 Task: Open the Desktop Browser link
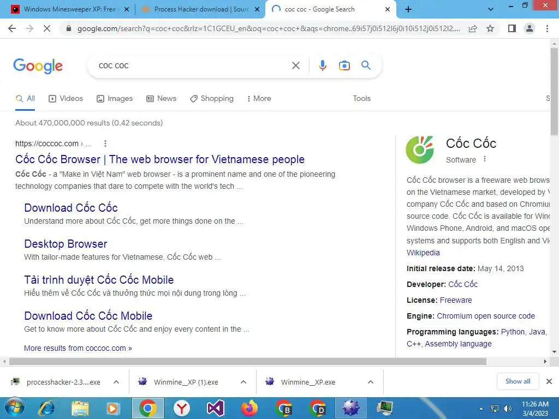point(66,244)
